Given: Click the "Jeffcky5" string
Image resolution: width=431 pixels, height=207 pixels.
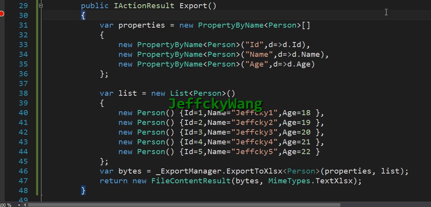Looking at the screenshot, I should coord(254,152).
